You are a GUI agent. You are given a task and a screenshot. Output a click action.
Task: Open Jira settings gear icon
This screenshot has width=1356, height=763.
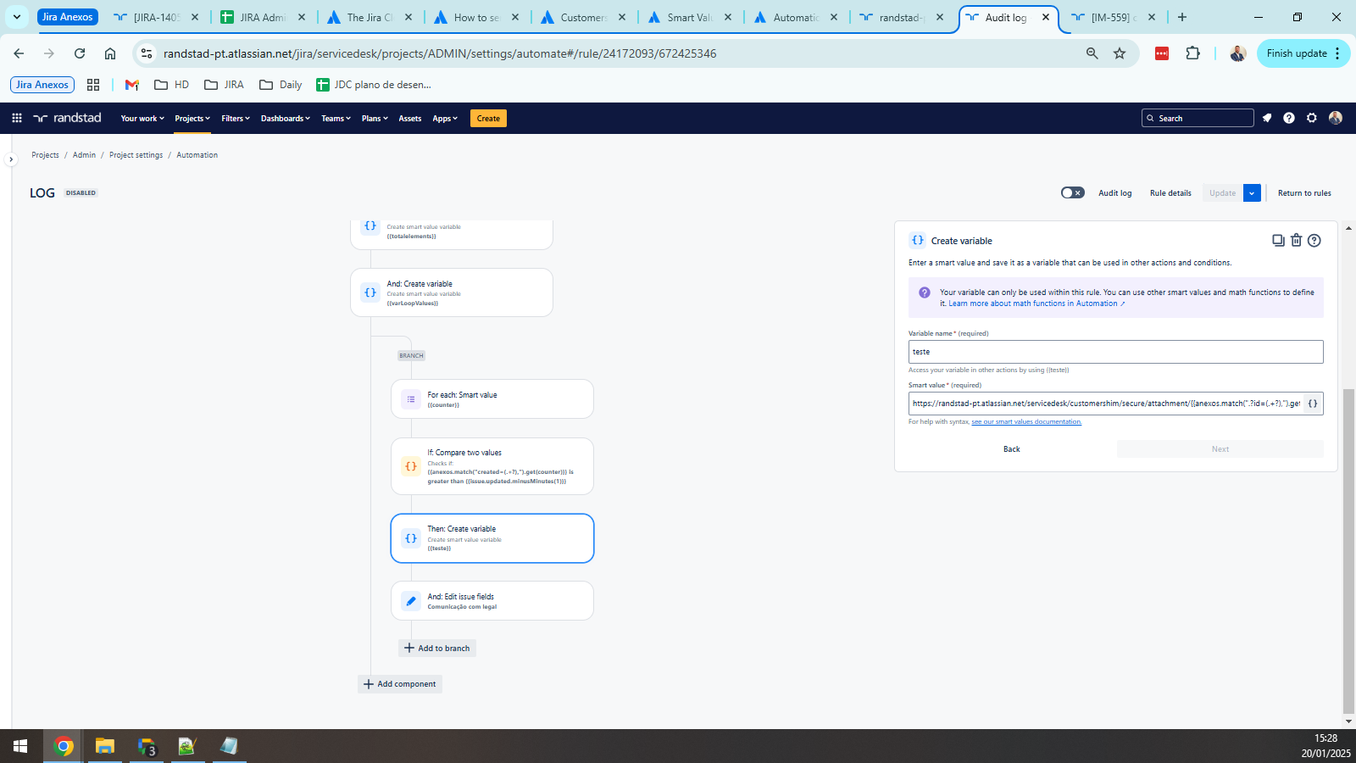[x=1312, y=118]
